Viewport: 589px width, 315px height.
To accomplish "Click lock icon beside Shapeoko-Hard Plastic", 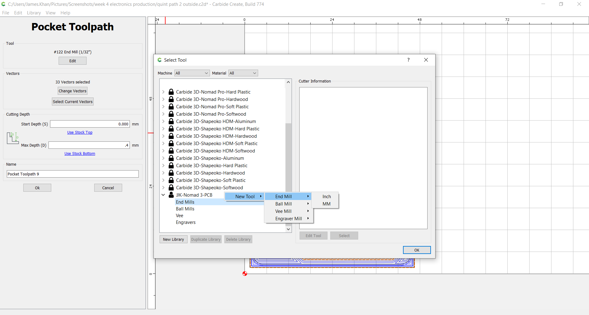I will click(x=171, y=165).
